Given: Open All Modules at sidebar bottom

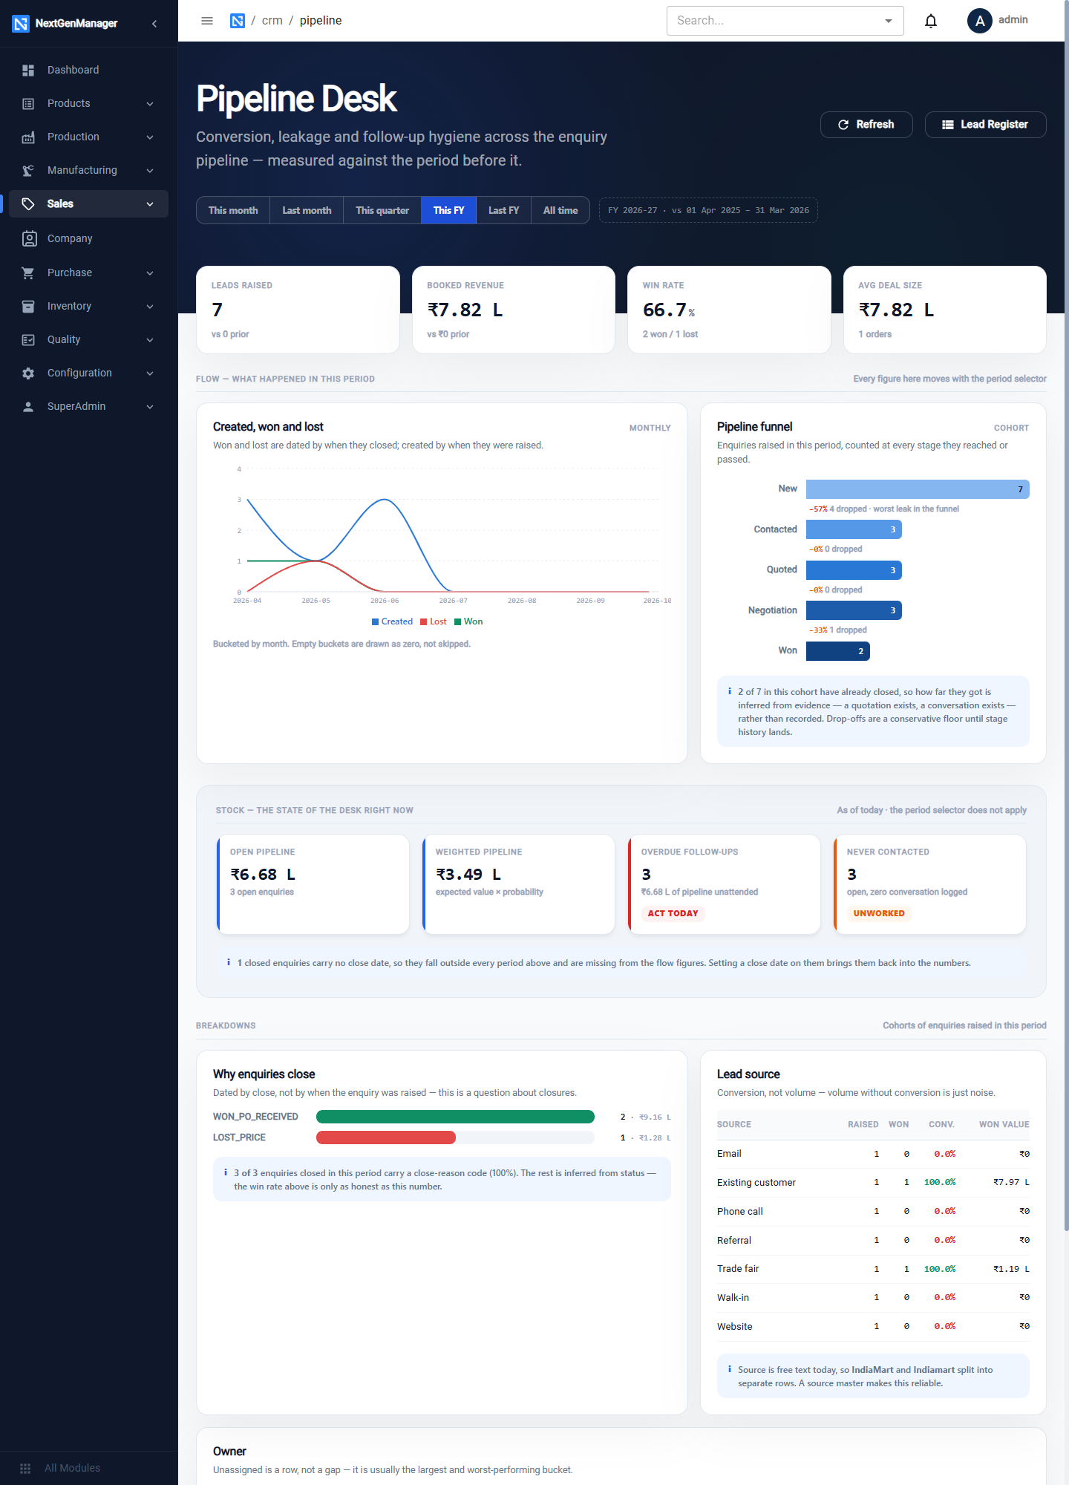Looking at the screenshot, I should [x=89, y=1468].
